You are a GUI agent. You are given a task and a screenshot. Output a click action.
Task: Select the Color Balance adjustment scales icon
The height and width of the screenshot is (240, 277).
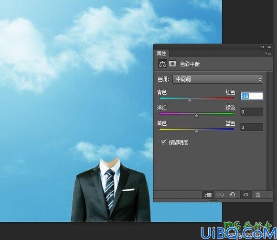pyautogui.click(x=162, y=64)
